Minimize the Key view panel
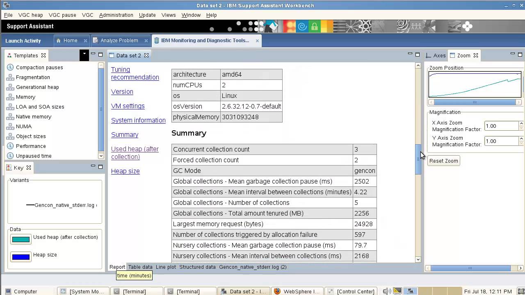The image size is (525, 295). pos(93,167)
